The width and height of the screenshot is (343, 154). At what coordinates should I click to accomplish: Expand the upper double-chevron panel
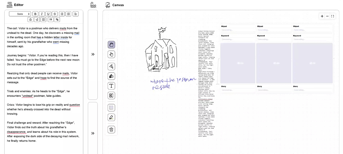click(93, 54)
